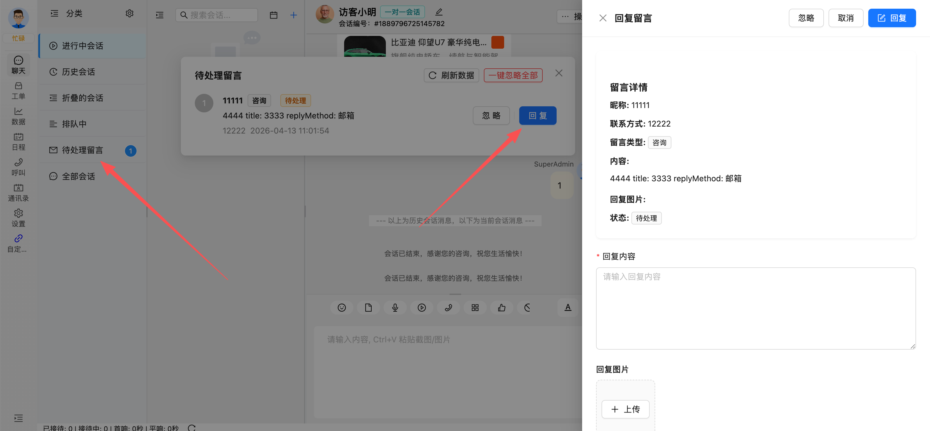Open the 数据 statistics sidebar icon
Screen dimensions: 930x431
[x=19, y=116]
